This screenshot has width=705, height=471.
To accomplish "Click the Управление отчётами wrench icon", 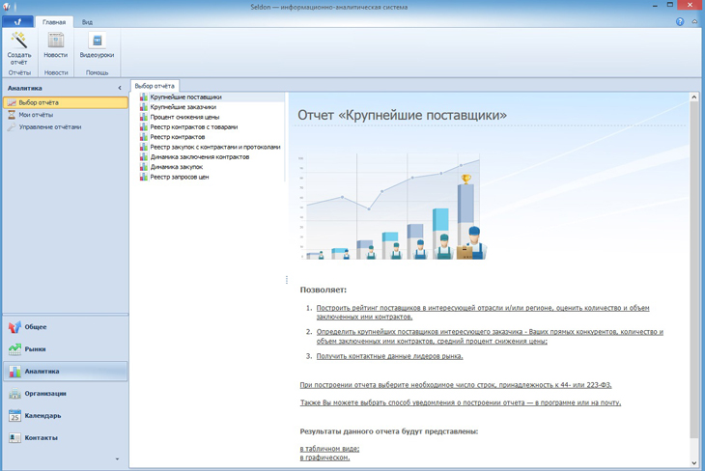I will coord(12,127).
